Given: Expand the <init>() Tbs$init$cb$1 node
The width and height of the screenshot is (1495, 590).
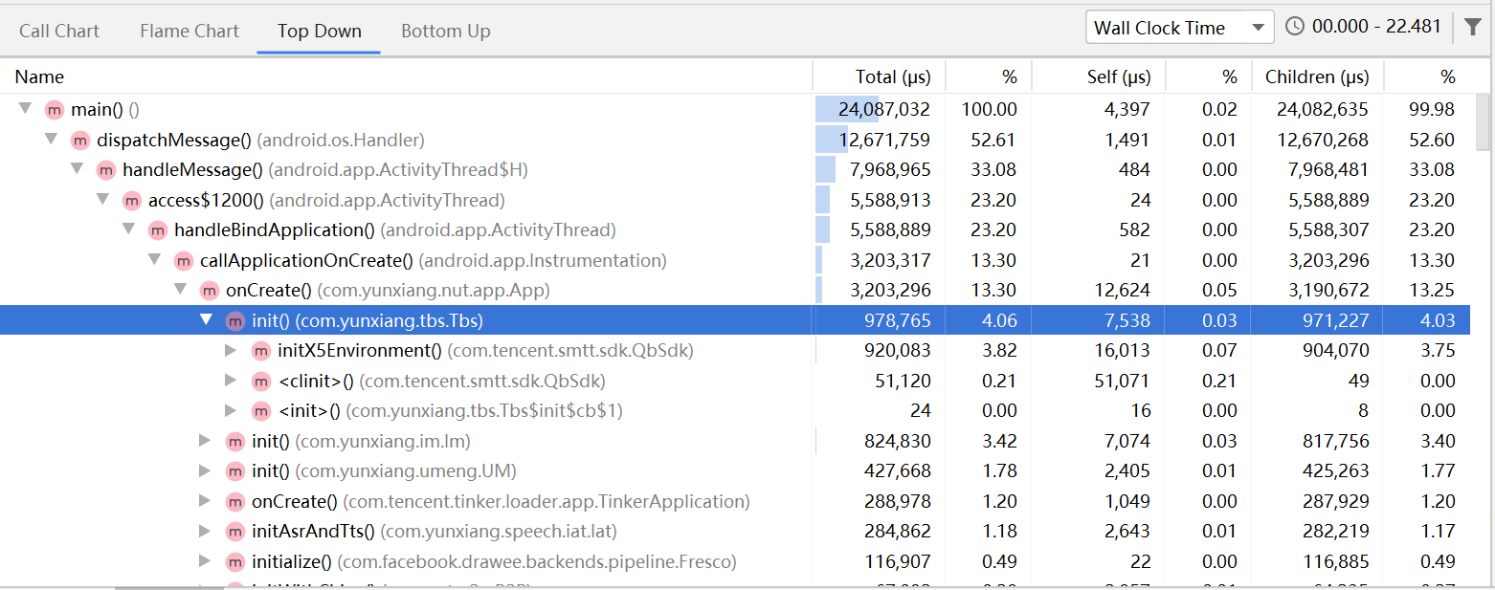Looking at the screenshot, I should click(231, 410).
